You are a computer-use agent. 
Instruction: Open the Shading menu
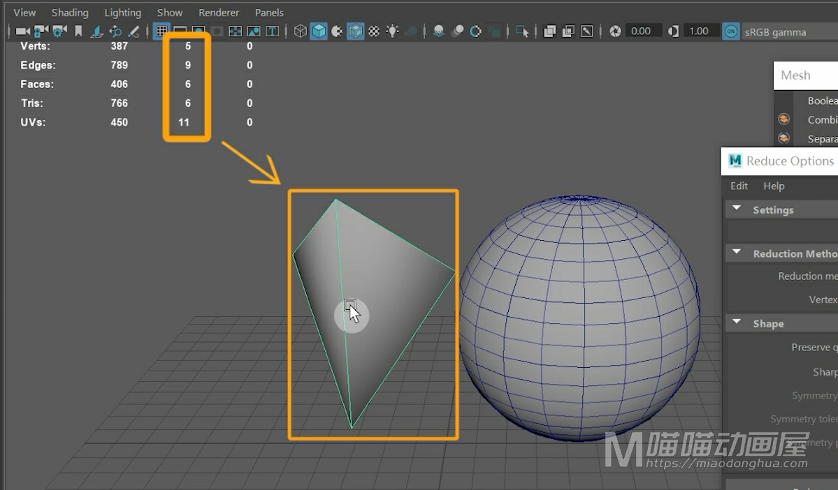70,13
